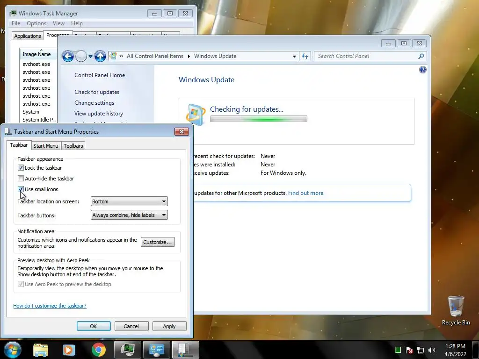
Task: Switch to Applications tab in Task Manager
Action: [x=28, y=36]
